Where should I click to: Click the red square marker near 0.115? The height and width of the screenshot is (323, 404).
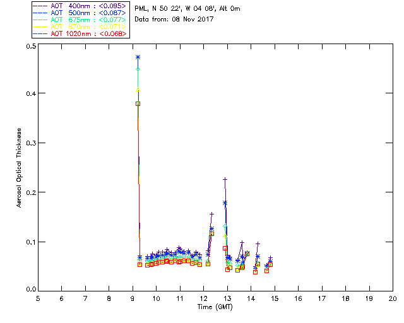click(x=212, y=233)
